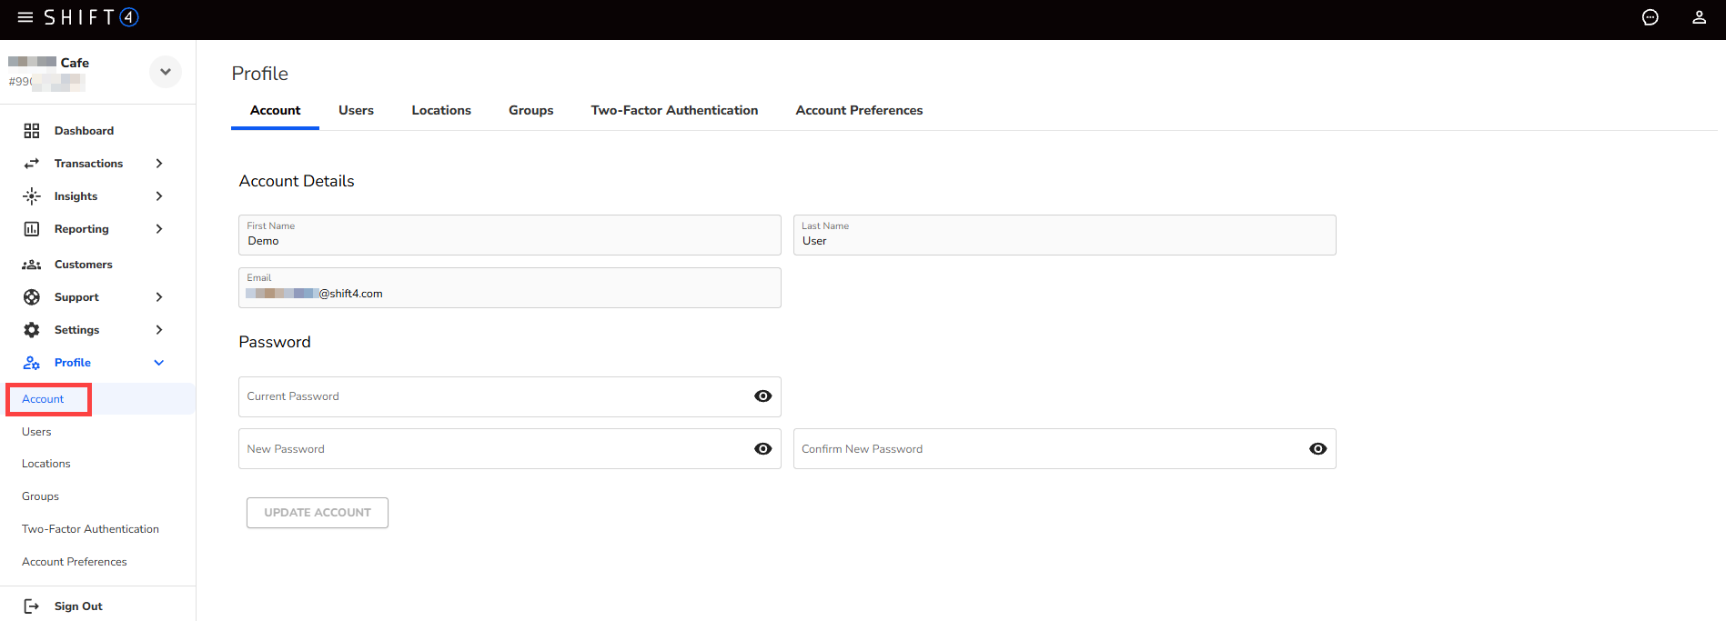
Task: Open the Cafe merchant selector dropdown
Action: pos(166,72)
